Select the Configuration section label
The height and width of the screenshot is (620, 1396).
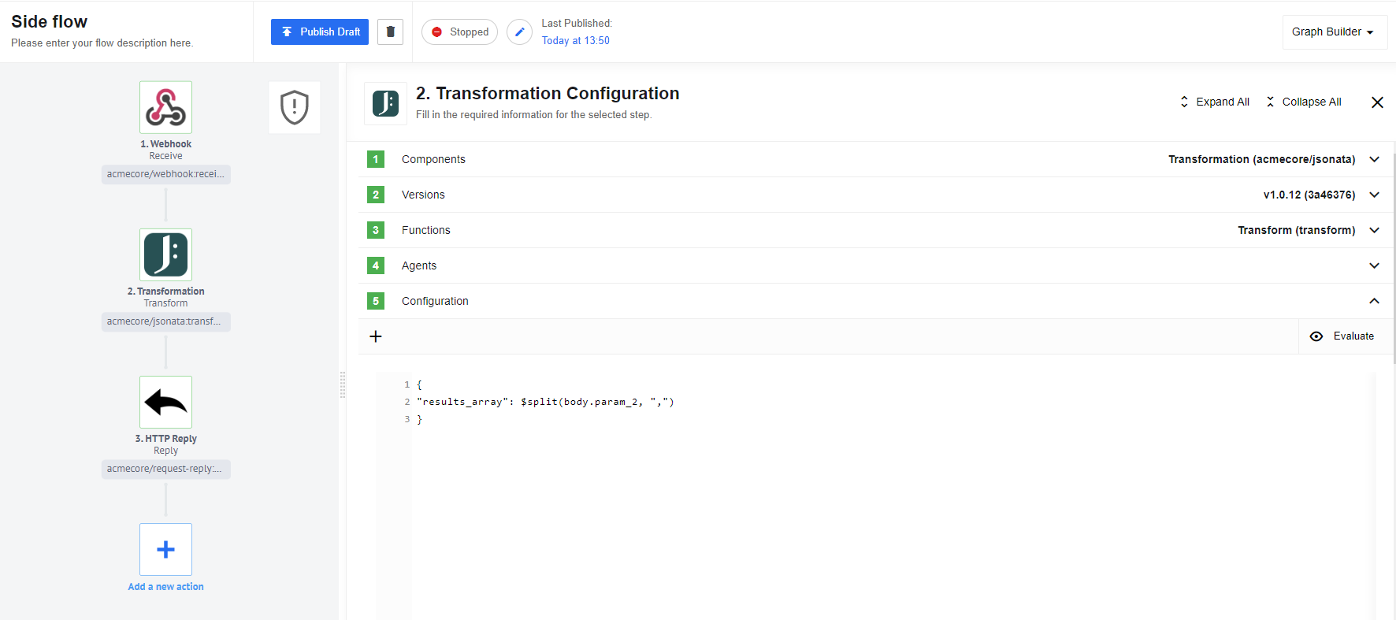click(435, 301)
